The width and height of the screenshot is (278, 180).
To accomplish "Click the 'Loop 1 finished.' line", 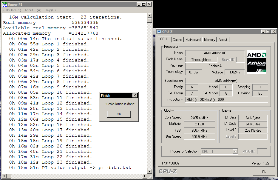I will click(49, 44).
